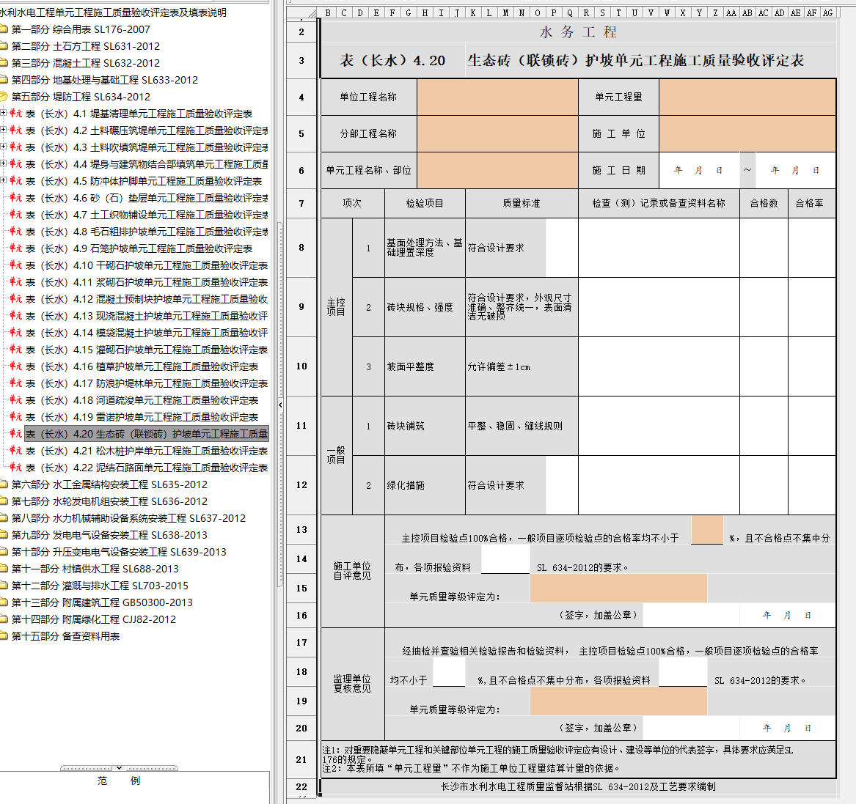856x804 pixels.
Task: Click the orange 单位工程名称 input cell
Action: [x=497, y=97]
